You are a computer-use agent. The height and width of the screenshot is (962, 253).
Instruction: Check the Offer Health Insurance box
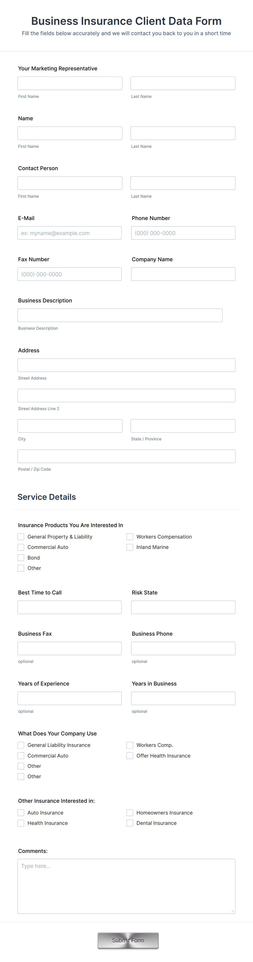tap(130, 756)
